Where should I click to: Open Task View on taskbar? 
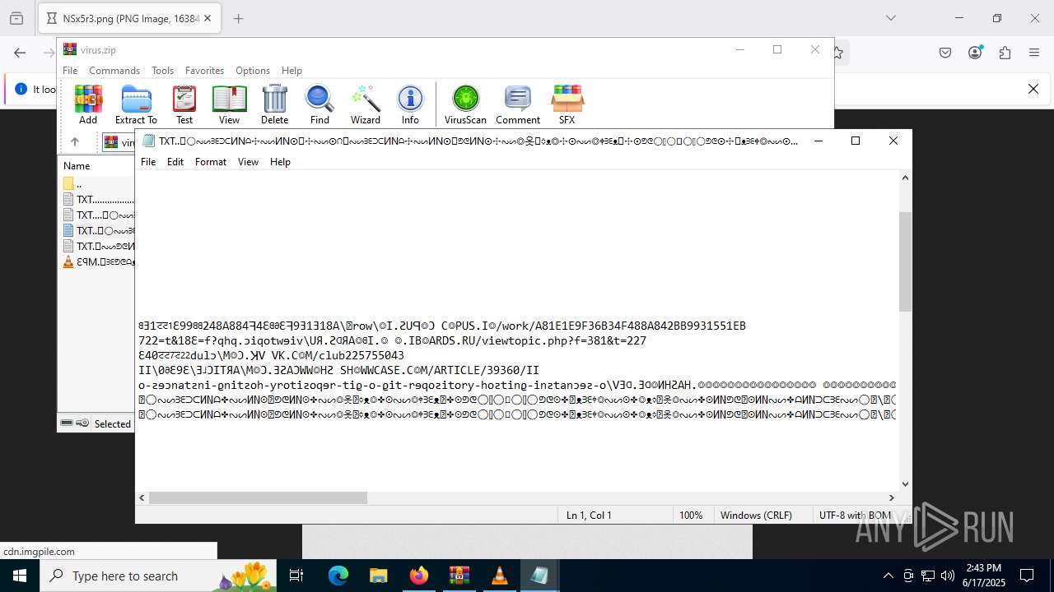click(297, 576)
